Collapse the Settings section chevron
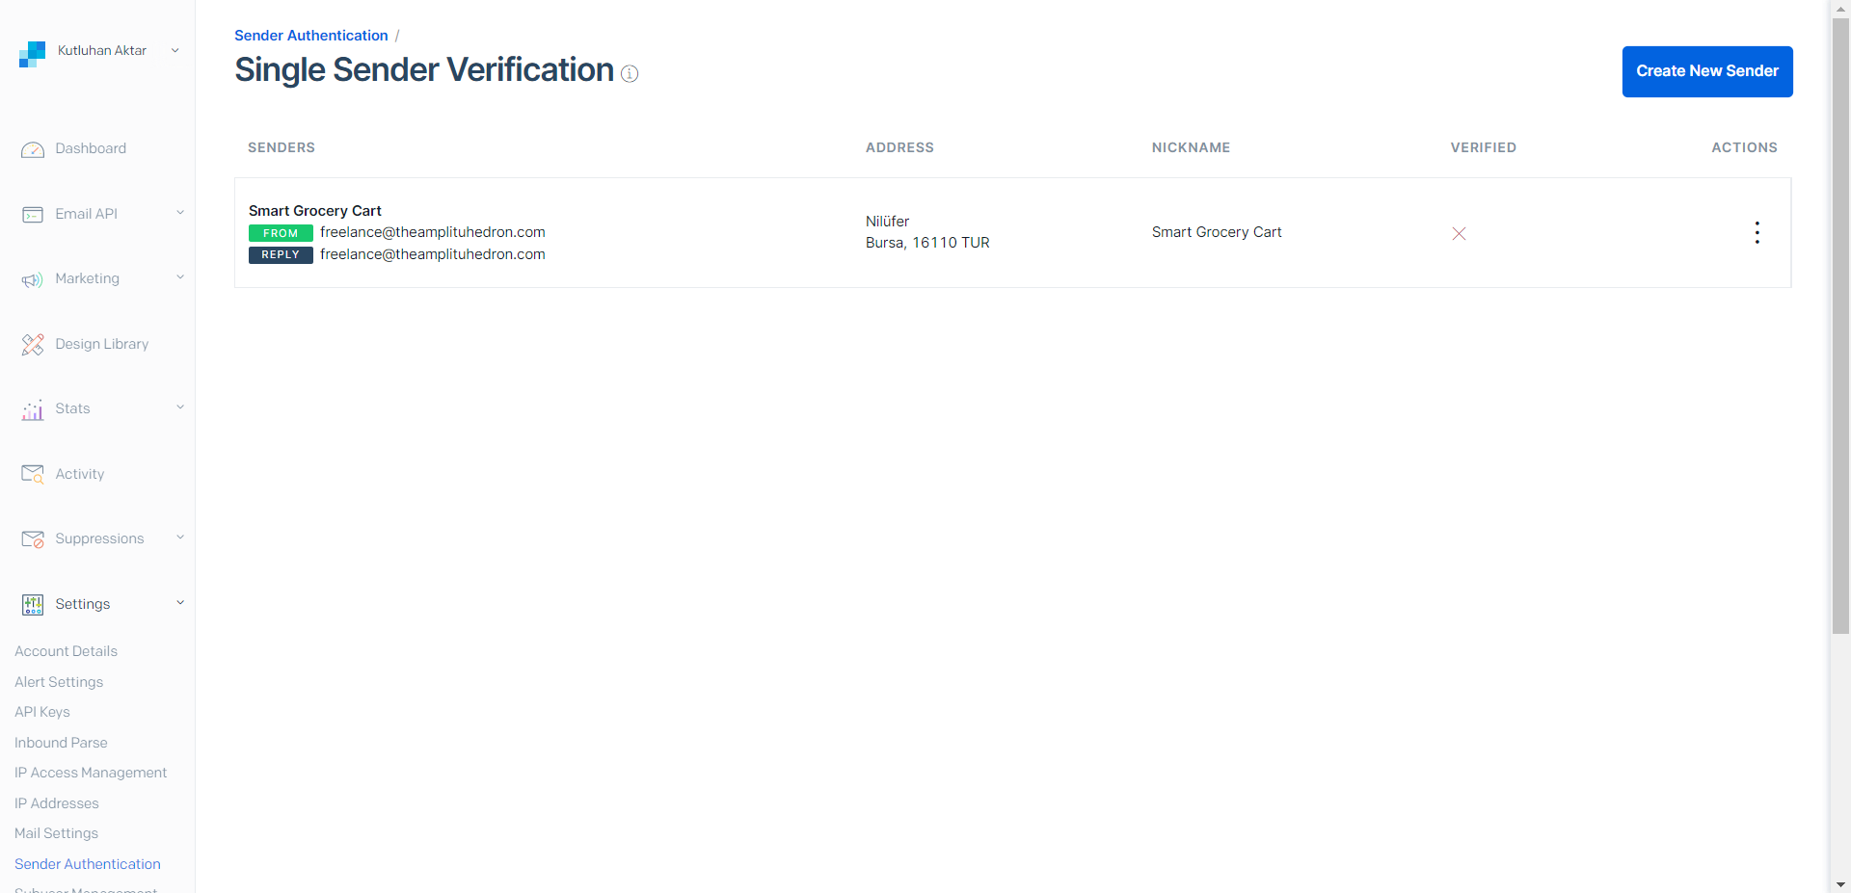This screenshot has width=1851, height=893. pos(180,603)
